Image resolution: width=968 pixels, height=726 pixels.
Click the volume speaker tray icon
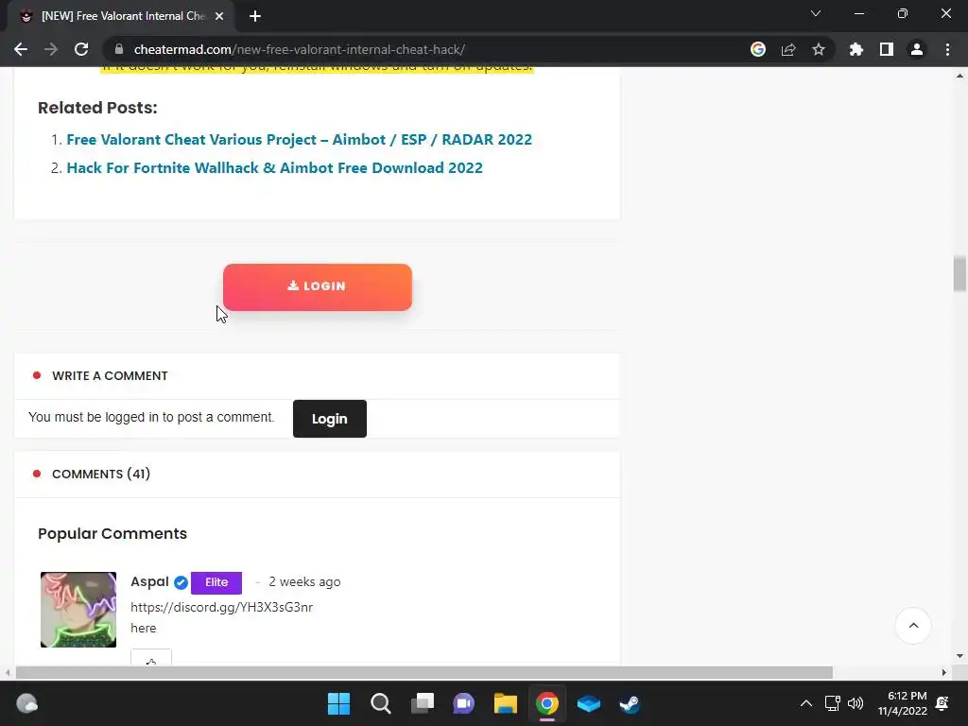tap(856, 703)
